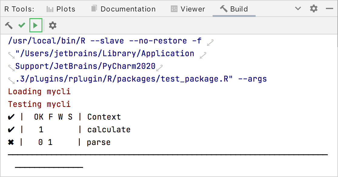Image resolution: width=338 pixels, height=177 pixels.
Task: Run Test Package with green play icon
Action: pyautogui.click(x=36, y=26)
